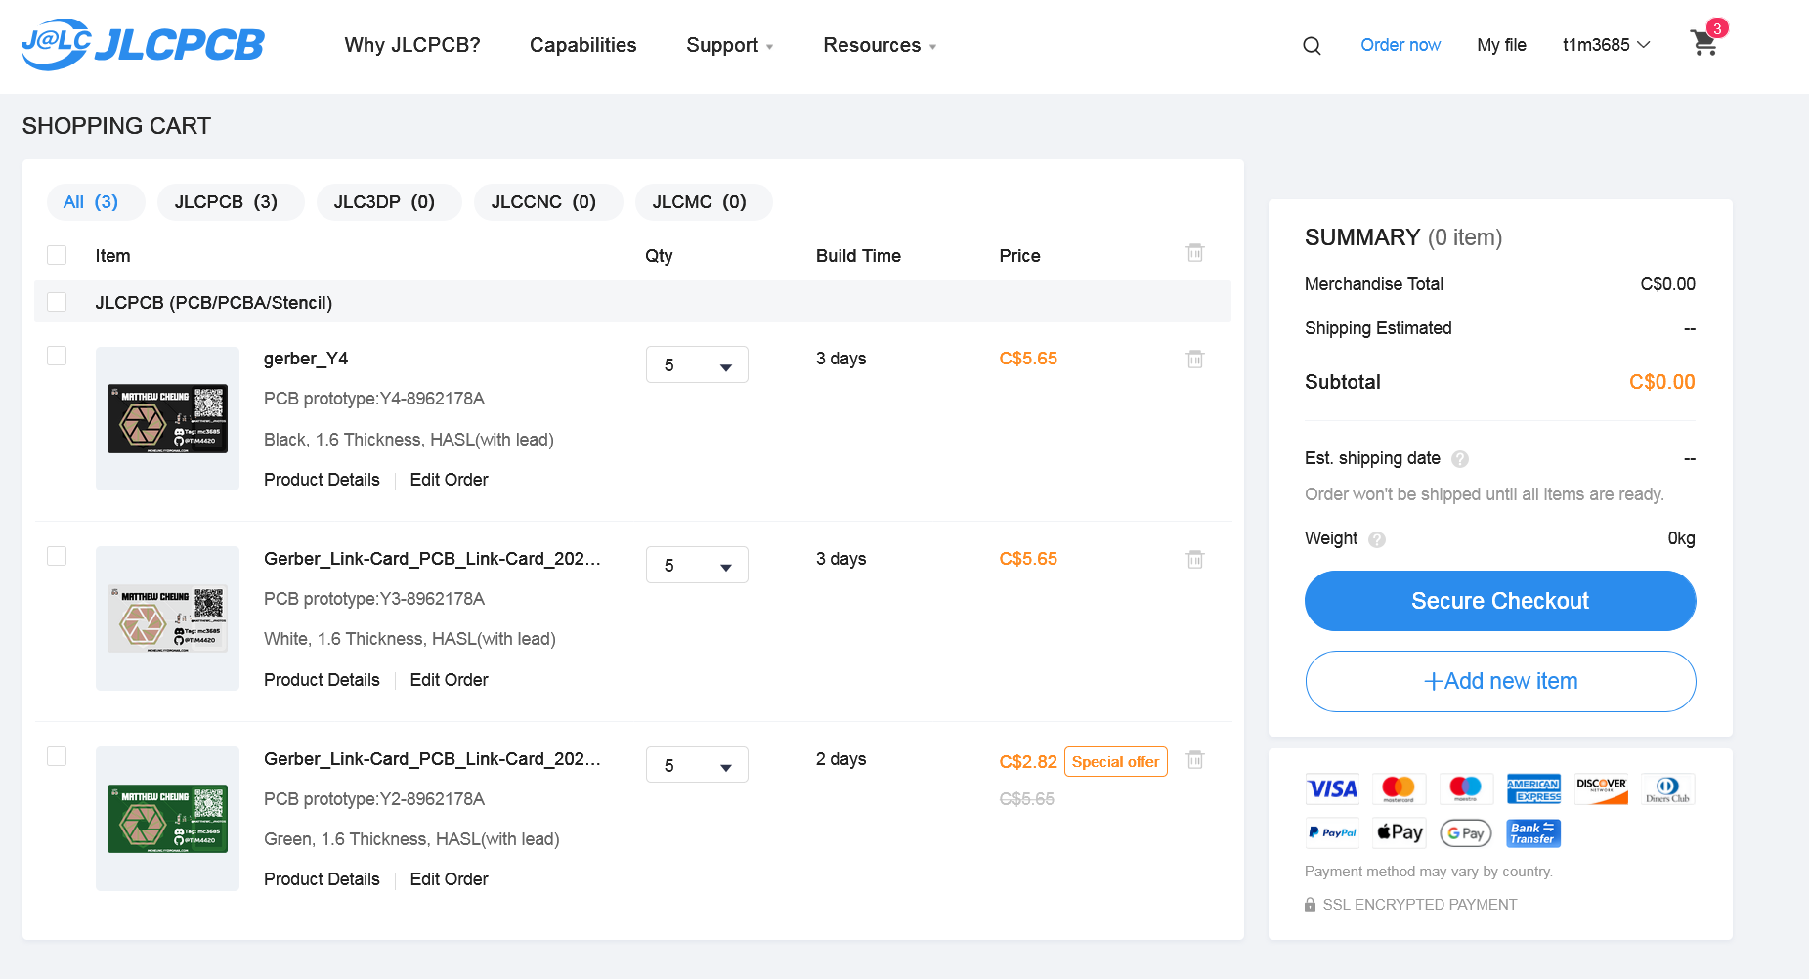The height and width of the screenshot is (979, 1809).
Task: Click the Add new item button
Action: click(x=1500, y=681)
